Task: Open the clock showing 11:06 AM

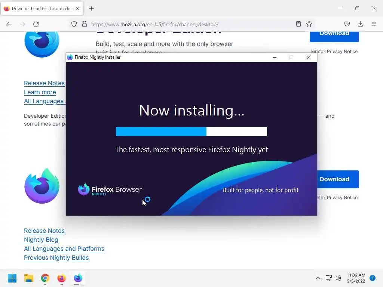Action: 356,278
